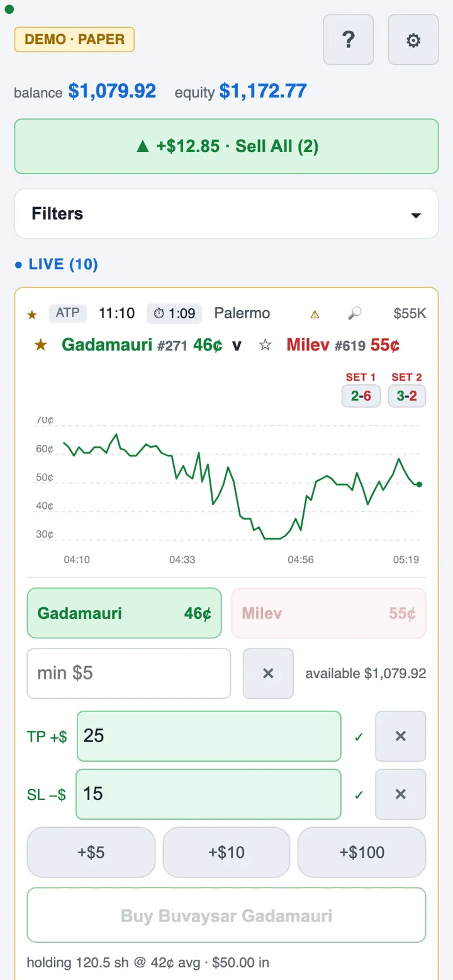Image resolution: width=453 pixels, height=980 pixels.
Task: Click the equity $1,172.77 value
Action: [263, 91]
